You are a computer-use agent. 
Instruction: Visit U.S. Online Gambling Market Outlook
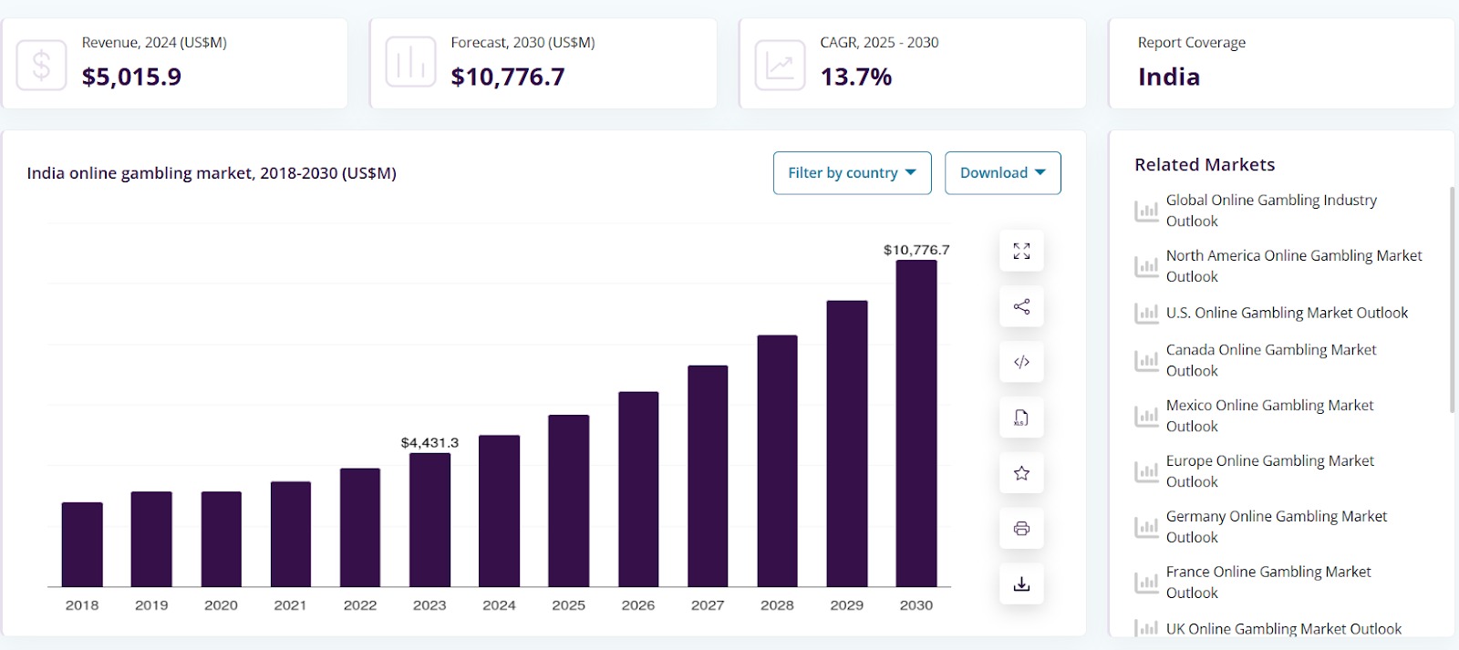[x=1287, y=313]
